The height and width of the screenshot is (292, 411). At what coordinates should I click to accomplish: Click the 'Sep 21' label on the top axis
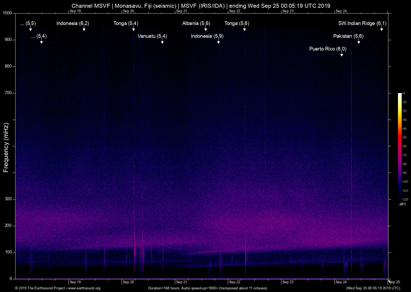[182, 11]
